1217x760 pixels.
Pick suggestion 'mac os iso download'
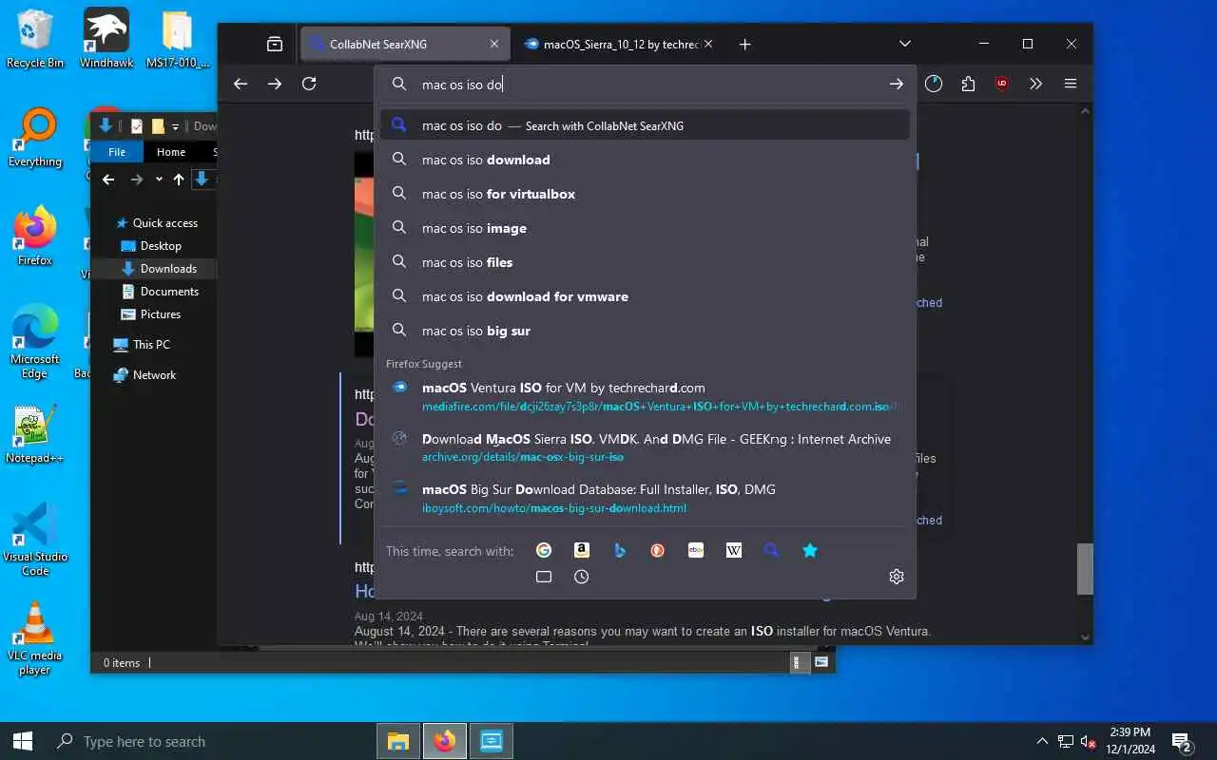point(645,160)
